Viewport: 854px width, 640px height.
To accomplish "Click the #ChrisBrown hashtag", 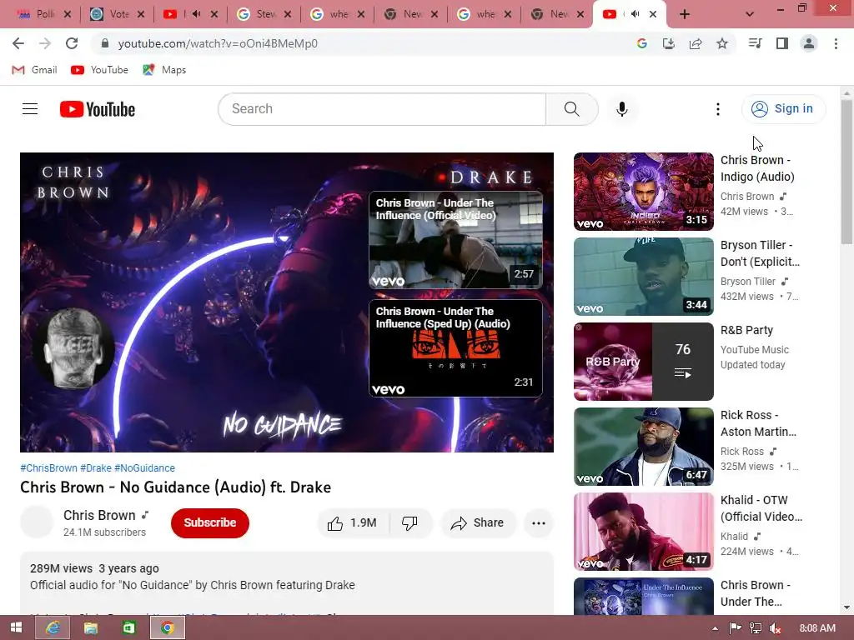I will coord(49,468).
